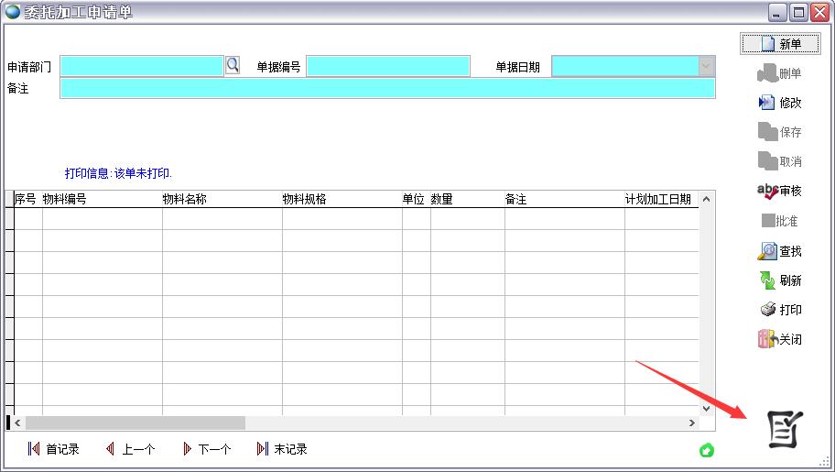Open the 查找 (Find) dialog
This screenshot has width=835, height=472.
click(x=779, y=251)
